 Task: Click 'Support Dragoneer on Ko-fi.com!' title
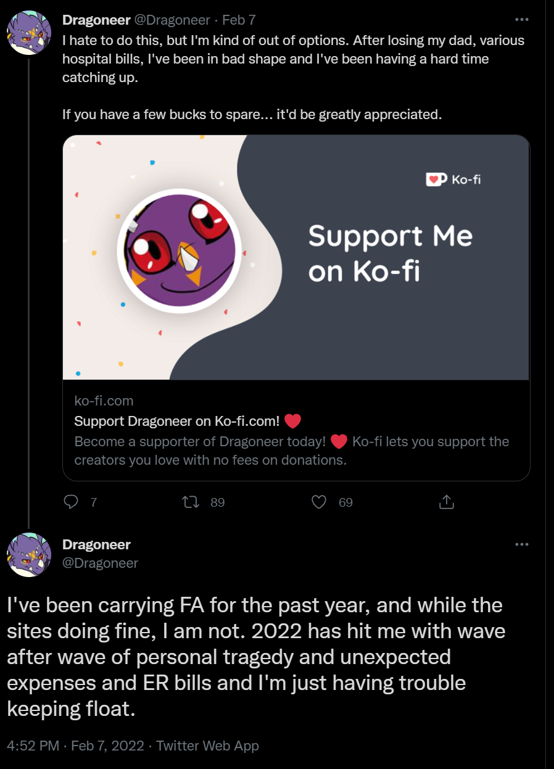(x=177, y=421)
